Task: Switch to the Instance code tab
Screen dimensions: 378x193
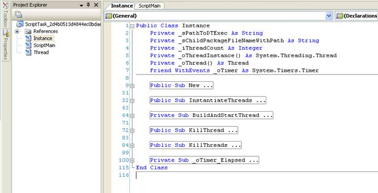Action: [x=122, y=6]
